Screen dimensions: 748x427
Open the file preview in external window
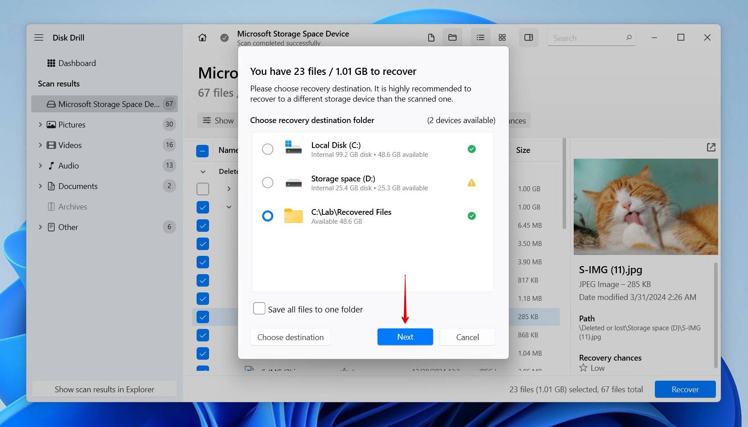(x=711, y=147)
